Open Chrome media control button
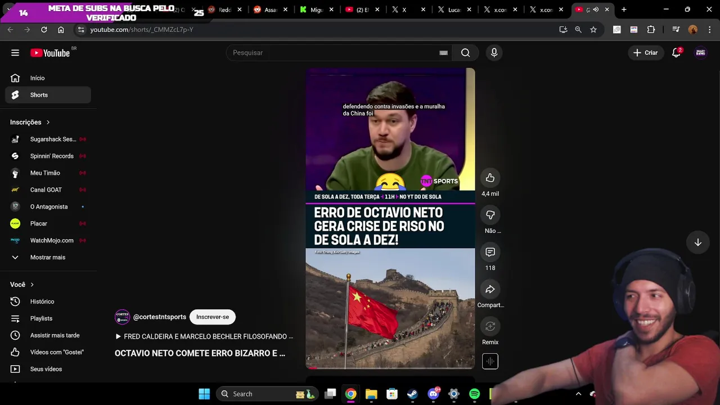 click(x=676, y=29)
